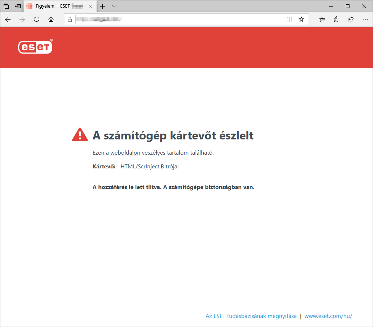Visit www.eset.com/hu/ link

(328, 316)
